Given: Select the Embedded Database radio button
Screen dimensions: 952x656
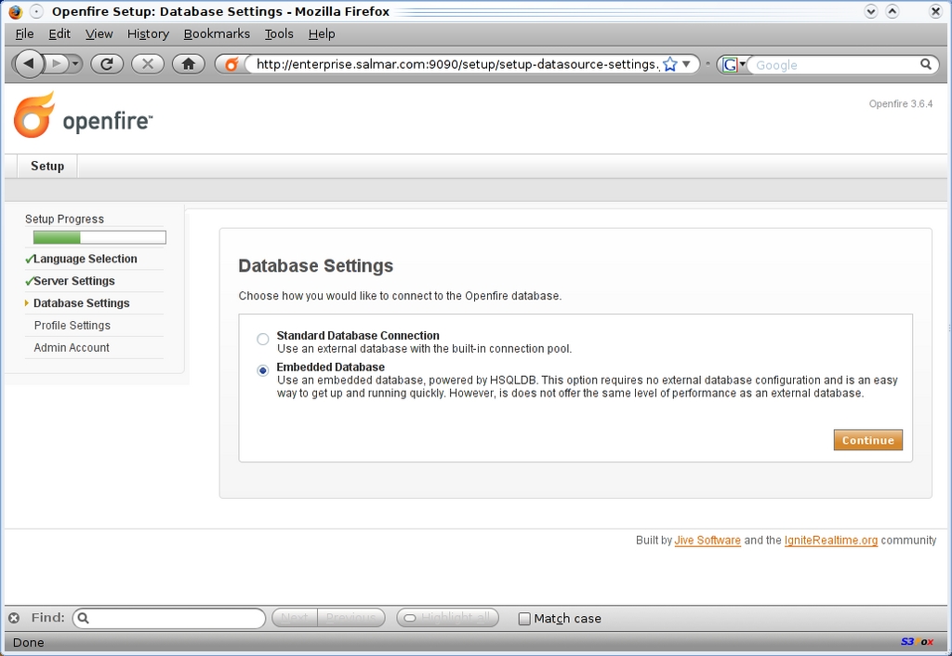Looking at the screenshot, I should point(263,370).
